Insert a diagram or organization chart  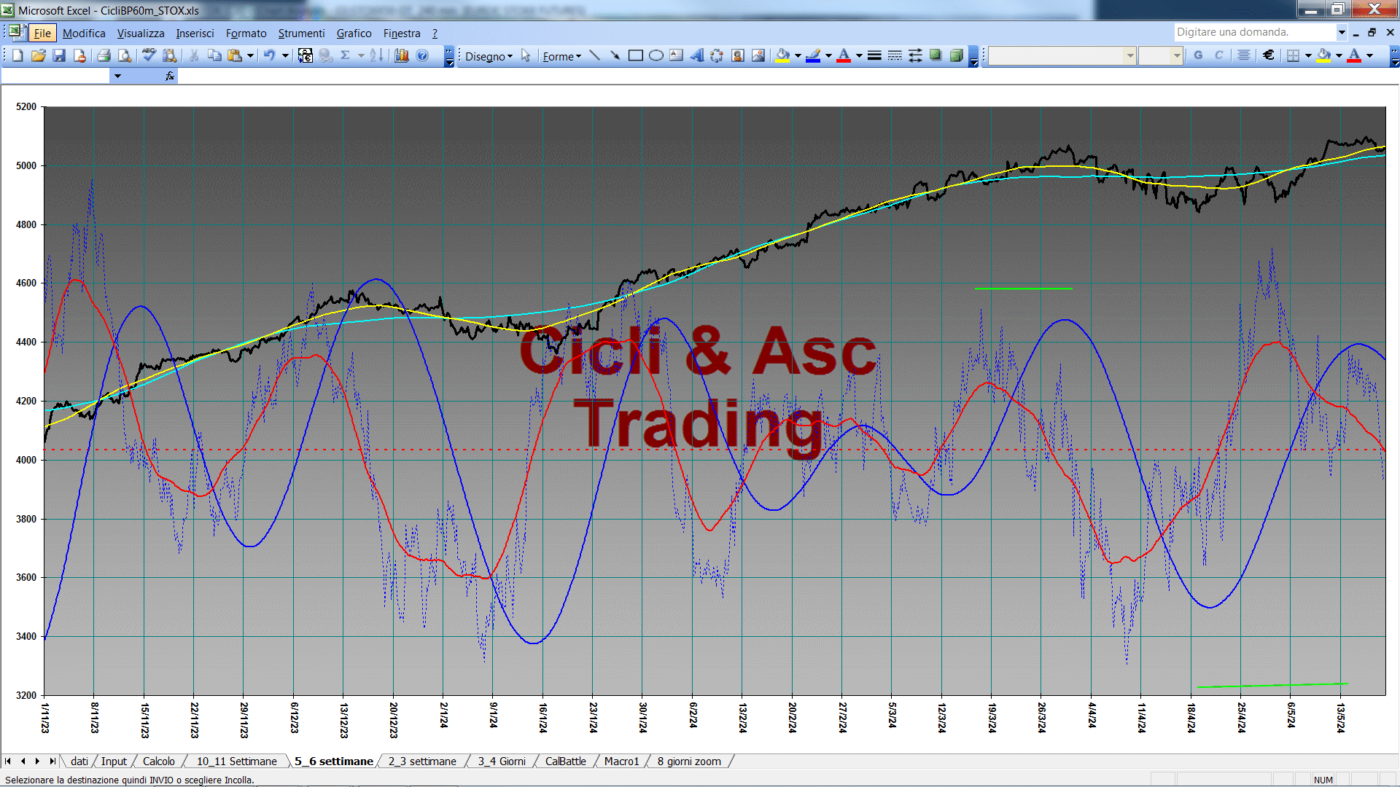coord(717,55)
